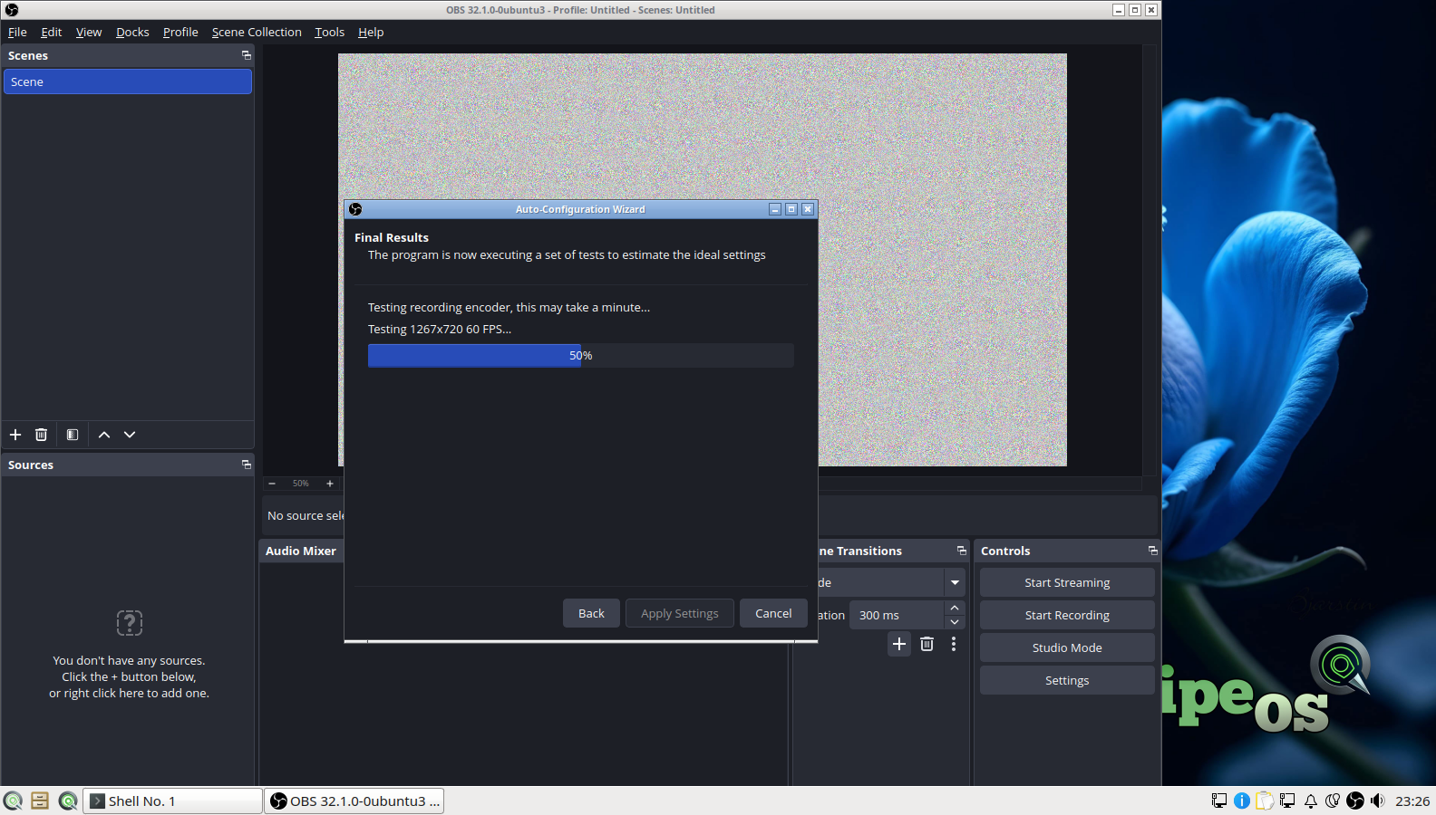This screenshot has height=815, width=1436.
Task: Click the OBS logo in the wizard title bar
Action: [x=355, y=209]
